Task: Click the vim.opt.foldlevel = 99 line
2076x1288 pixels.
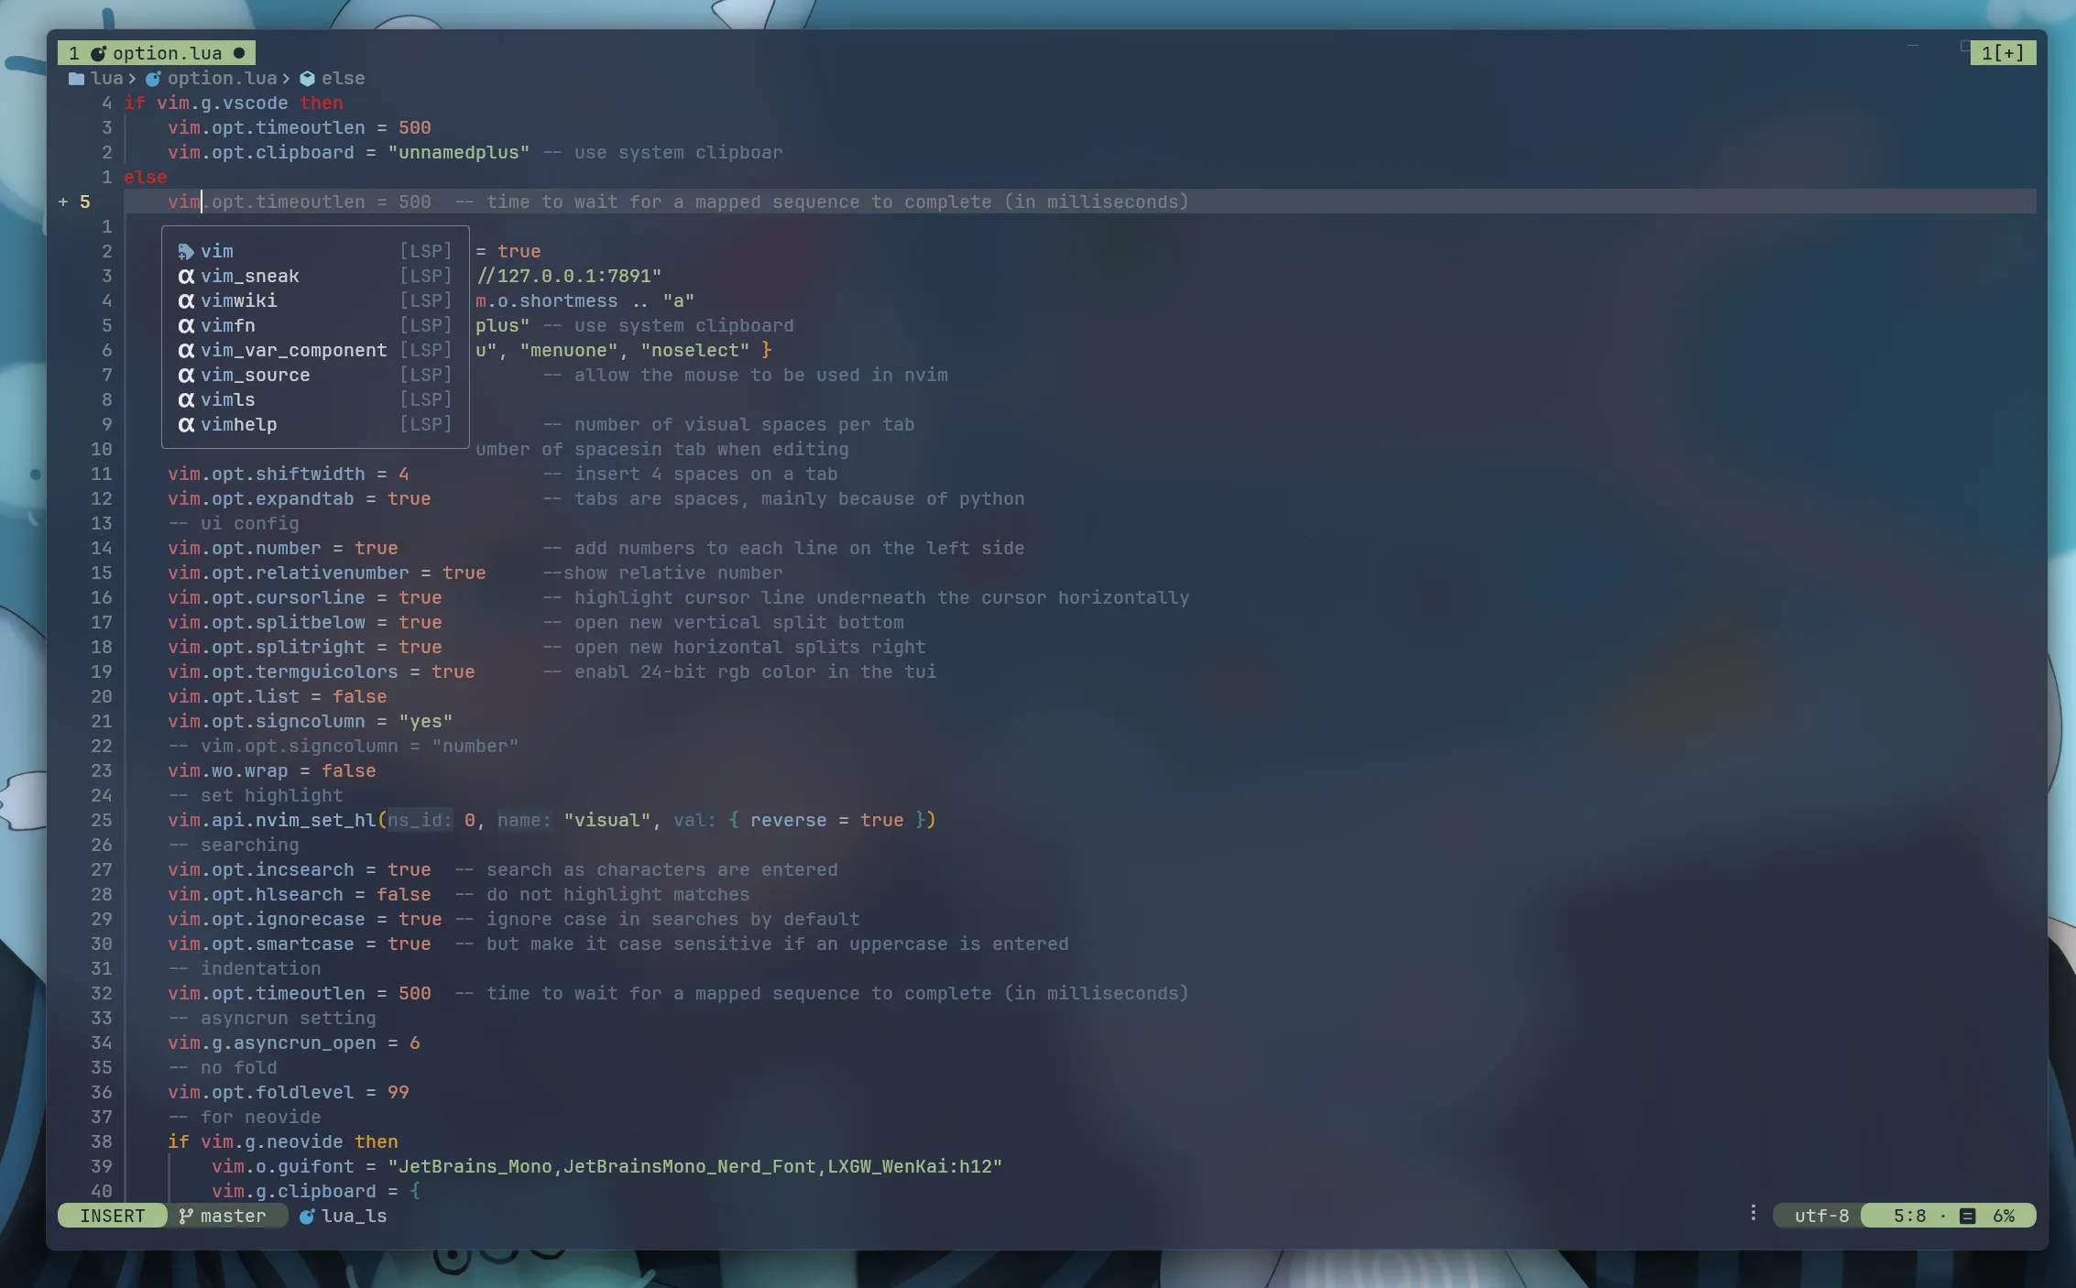Action: pos(288,1092)
